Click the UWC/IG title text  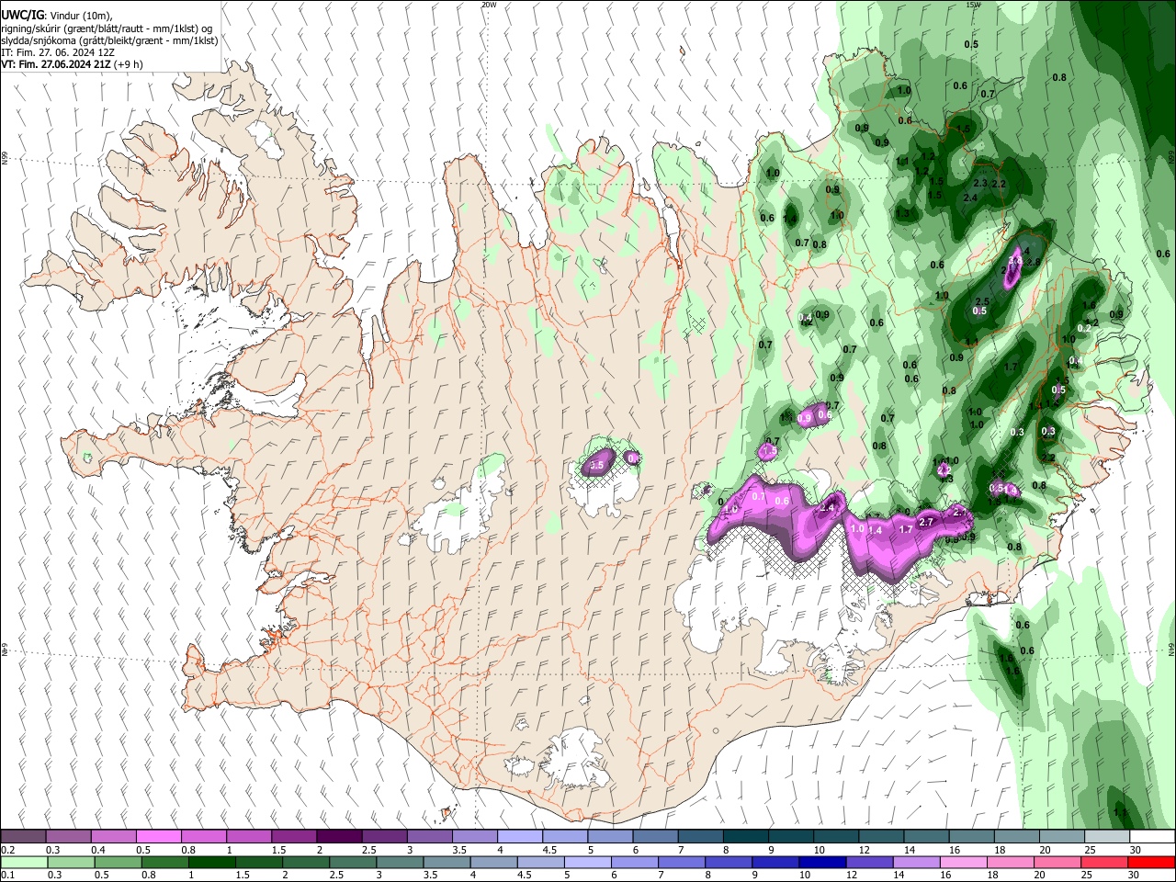[x=22, y=16]
